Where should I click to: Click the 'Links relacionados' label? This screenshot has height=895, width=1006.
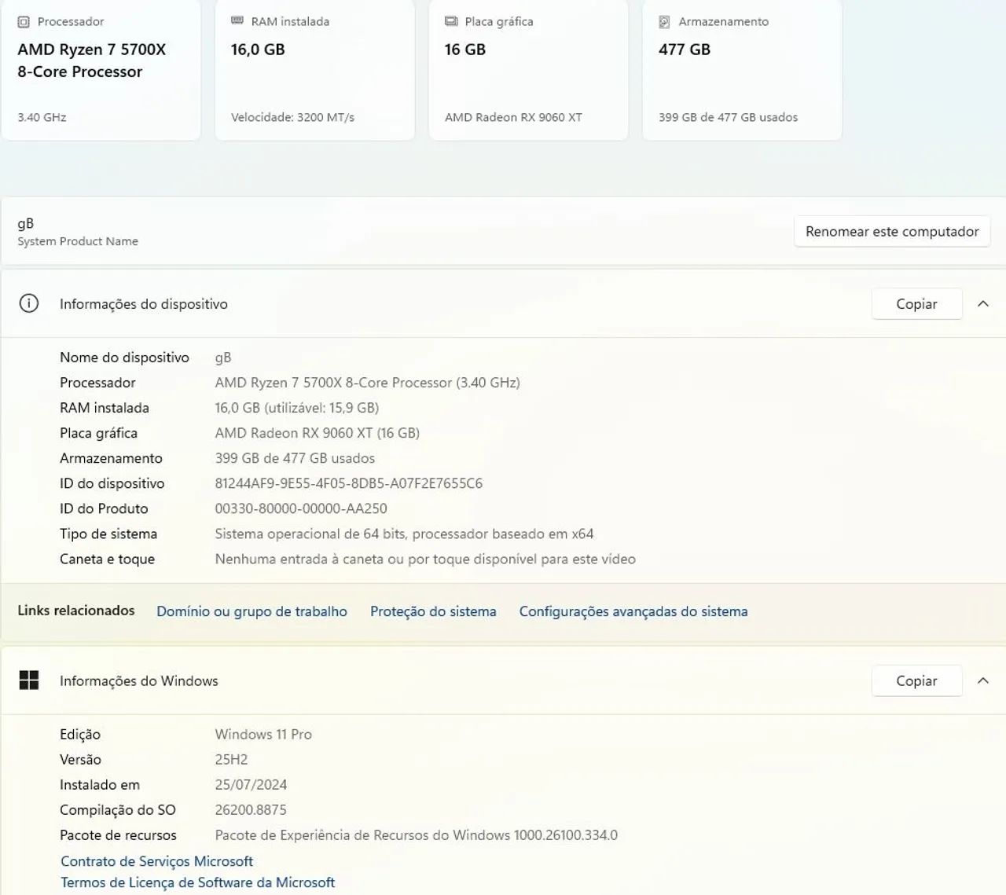(76, 611)
